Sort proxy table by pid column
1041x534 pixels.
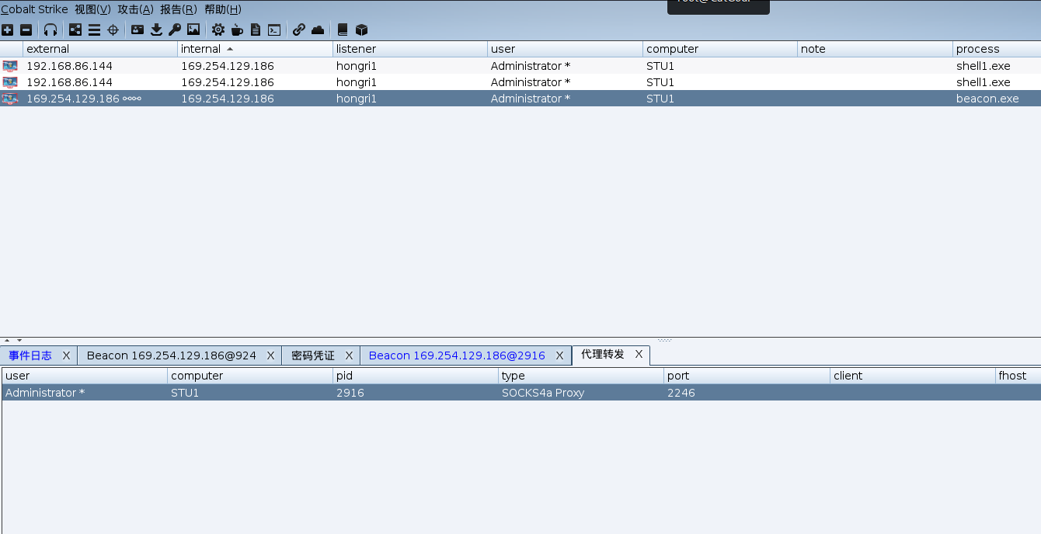(416, 376)
